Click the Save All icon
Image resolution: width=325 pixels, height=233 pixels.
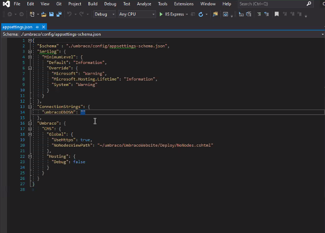click(x=59, y=14)
